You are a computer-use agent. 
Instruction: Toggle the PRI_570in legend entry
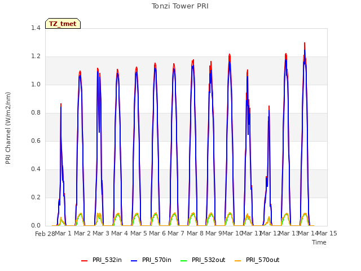151,260
